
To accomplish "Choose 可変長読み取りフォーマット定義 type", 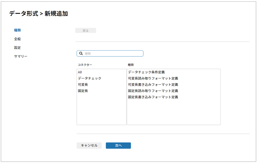I will [153, 78].
